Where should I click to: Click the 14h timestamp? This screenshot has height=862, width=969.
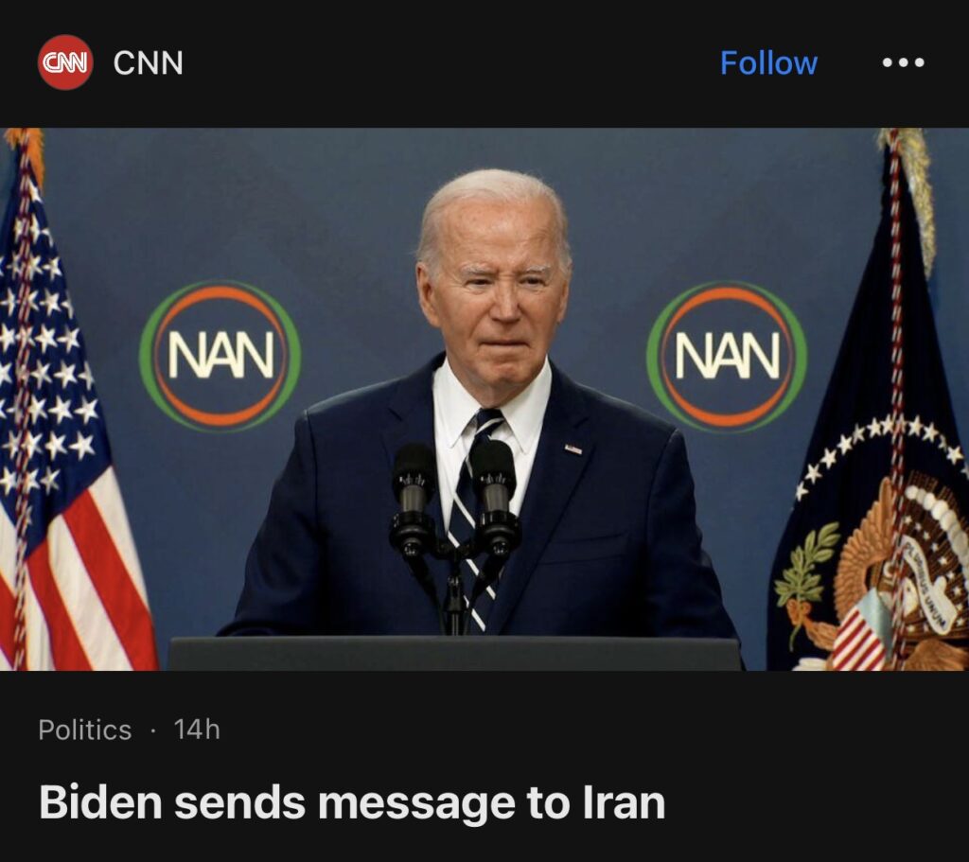[197, 730]
